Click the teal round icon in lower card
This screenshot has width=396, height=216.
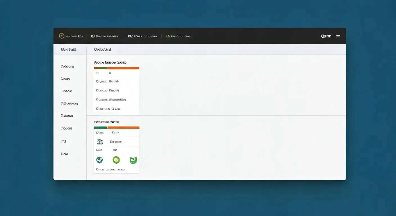(x=100, y=160)
